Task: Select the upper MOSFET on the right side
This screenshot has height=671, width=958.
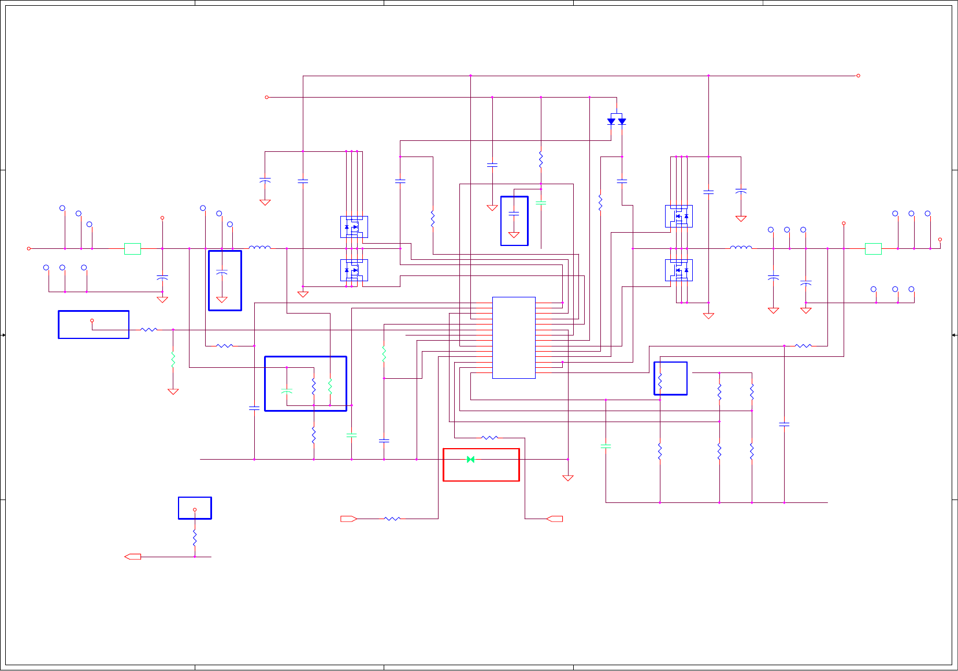Action: click(679, 217)
